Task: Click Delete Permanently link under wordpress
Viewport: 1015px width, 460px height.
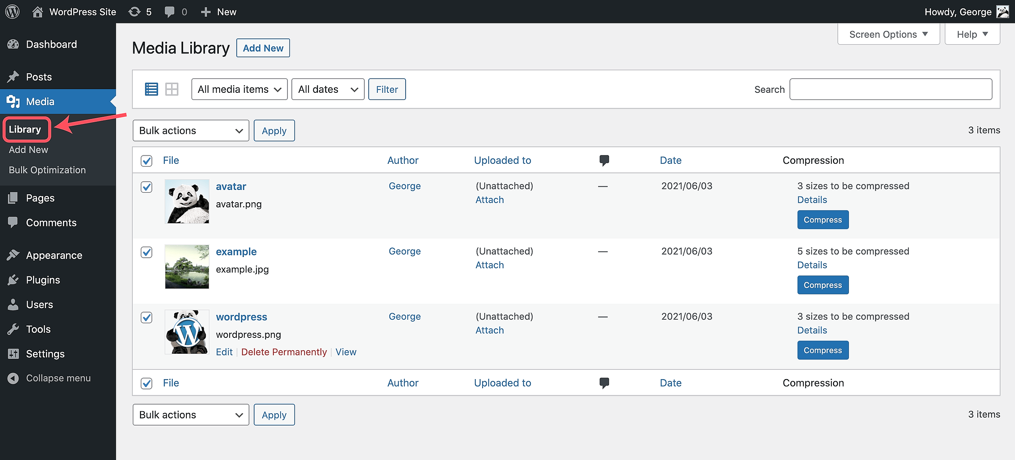Action: tap(284, 352)
